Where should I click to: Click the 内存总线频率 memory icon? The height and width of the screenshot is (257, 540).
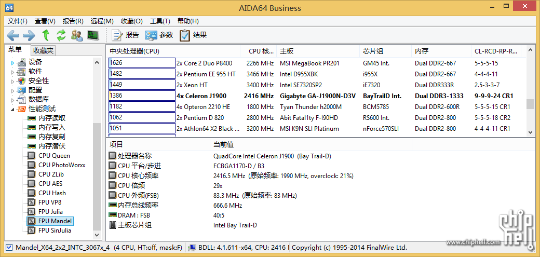click(x=112, y=205)
